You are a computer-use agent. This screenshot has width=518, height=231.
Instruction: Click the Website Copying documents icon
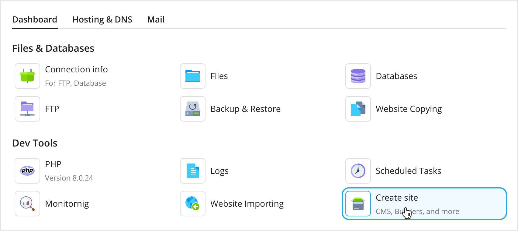pyautogui.click(x=358, y=109)
